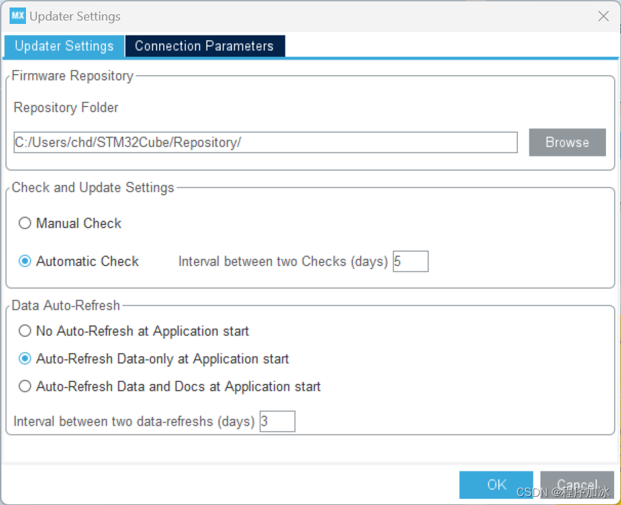Image resolution: width=621 pixels, height=505 pixels.
Task: Click the Repository Folder path field
Action: (265, 143)
